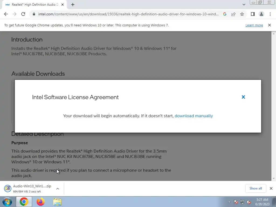Open the Chrome profile menu
Image resolution: width=276 pixels, height=207 pixels.
261,14
